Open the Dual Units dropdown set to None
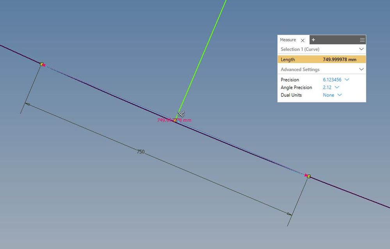Viewport: 390px width, 249px height. point(332,95)
